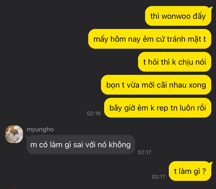
Task: Click the 02:17 timestamp beside myungho's message
Action: 144,152
